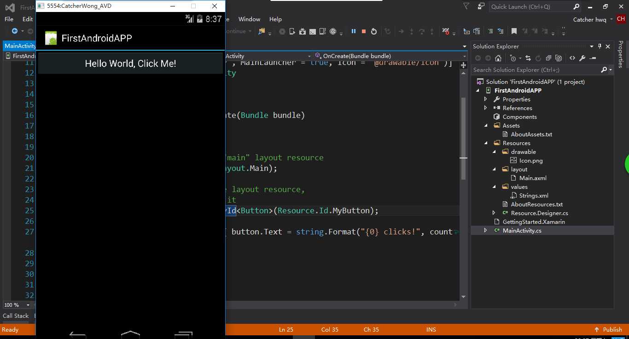Viewport: 629px width, 339px height.
Task: Open the Window menu
Action: click(249, 19)
